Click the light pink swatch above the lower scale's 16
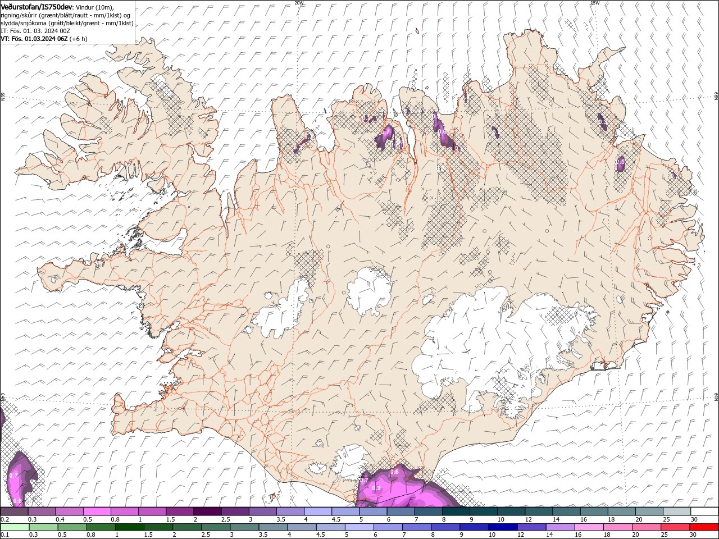The width and height of the screenshot is (719, 539). click(589, 527)
